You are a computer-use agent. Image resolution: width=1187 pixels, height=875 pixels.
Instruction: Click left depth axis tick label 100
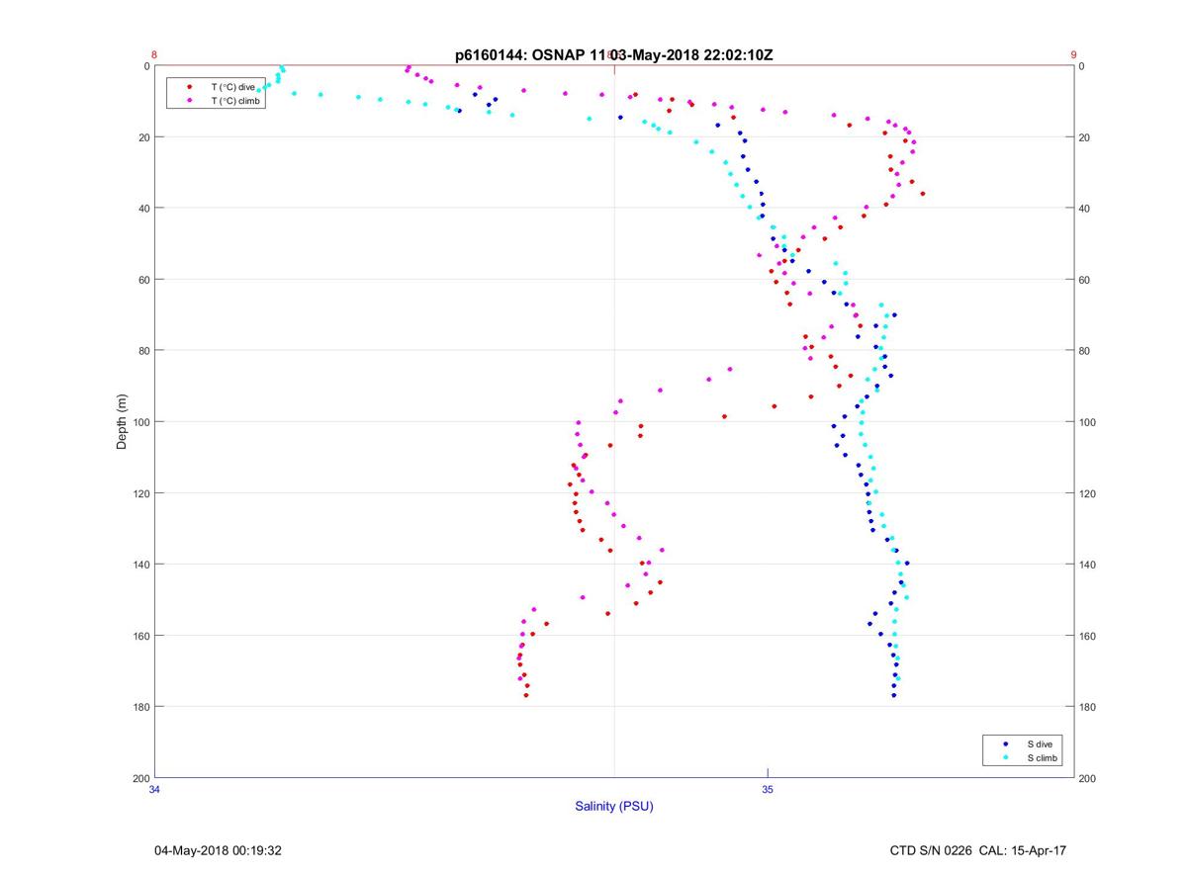point(141,422)
